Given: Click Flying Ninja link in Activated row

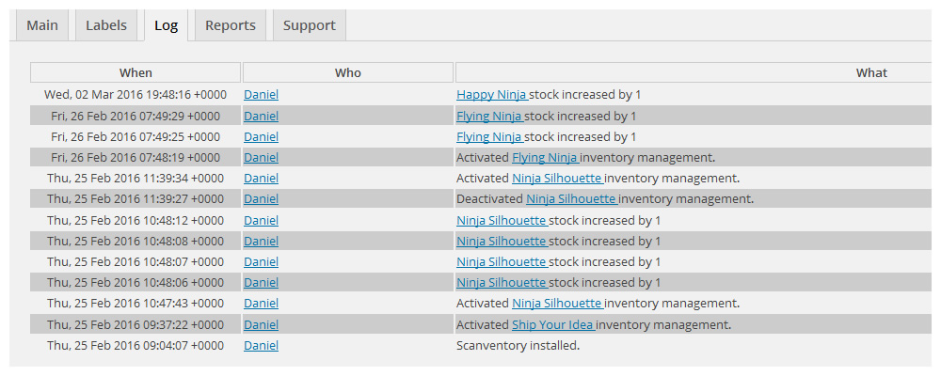Looking at the screenshot, I should (545, 158).
